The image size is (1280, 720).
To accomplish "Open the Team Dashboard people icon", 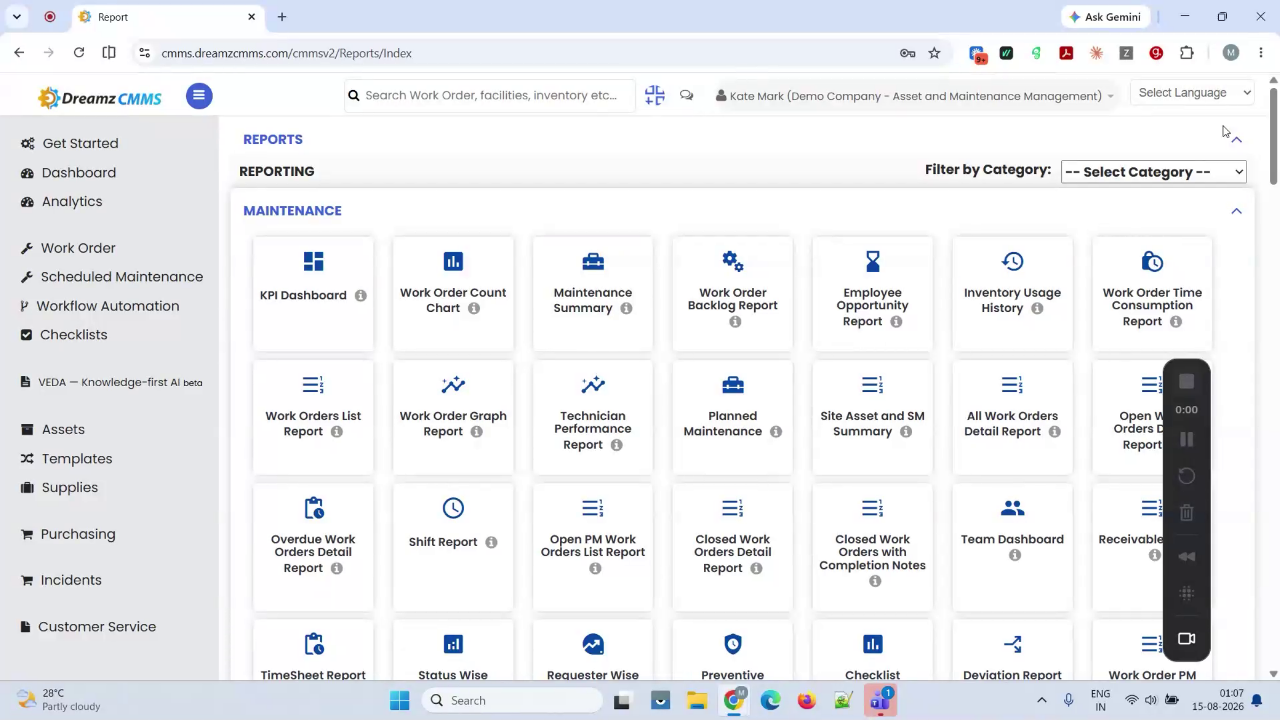I will coord(1012,508).
